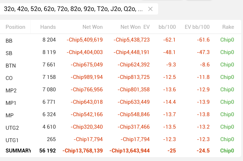Select the SB position row
This screenshot has width=243, height=161.
(9, 53)
